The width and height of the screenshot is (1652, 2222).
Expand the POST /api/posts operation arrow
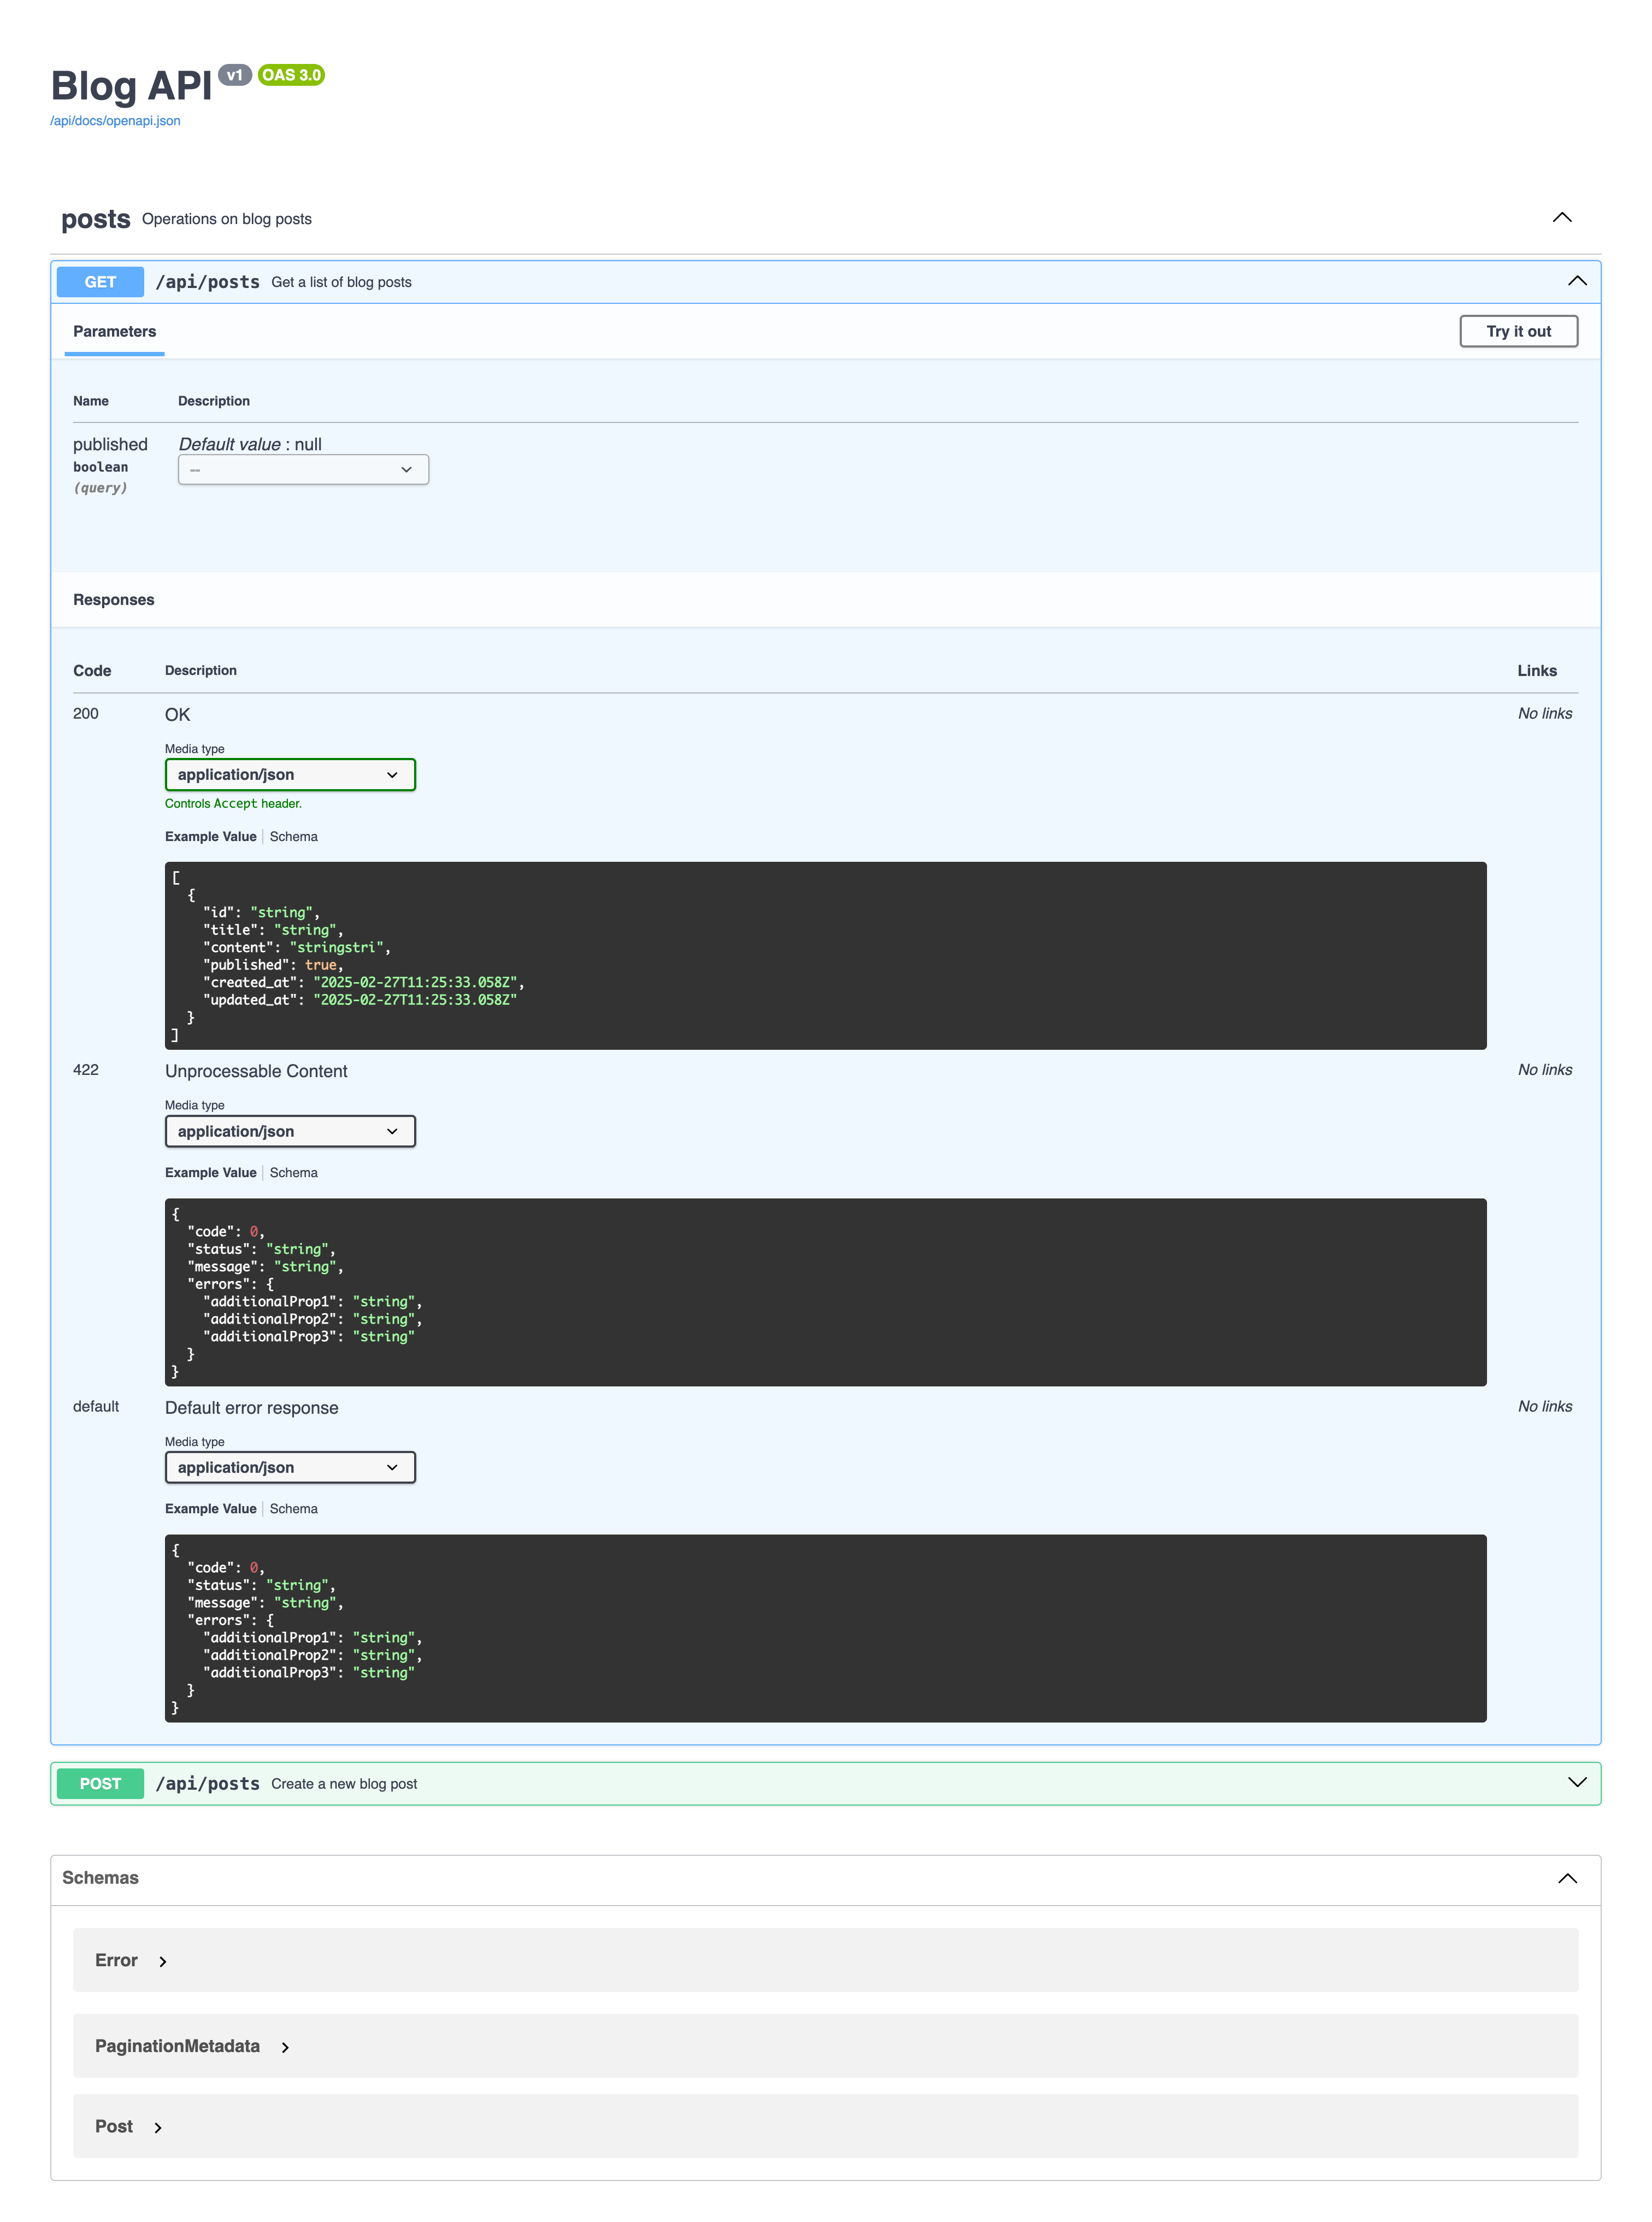click(x=1576, y=1782)
